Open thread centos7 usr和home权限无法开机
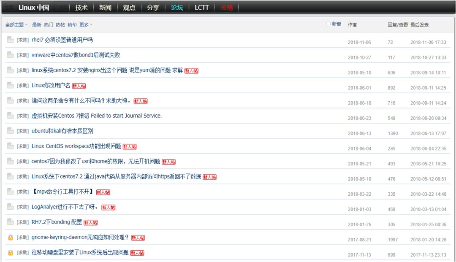This screenshot has width=456, height=262. [x=96, y=161]
